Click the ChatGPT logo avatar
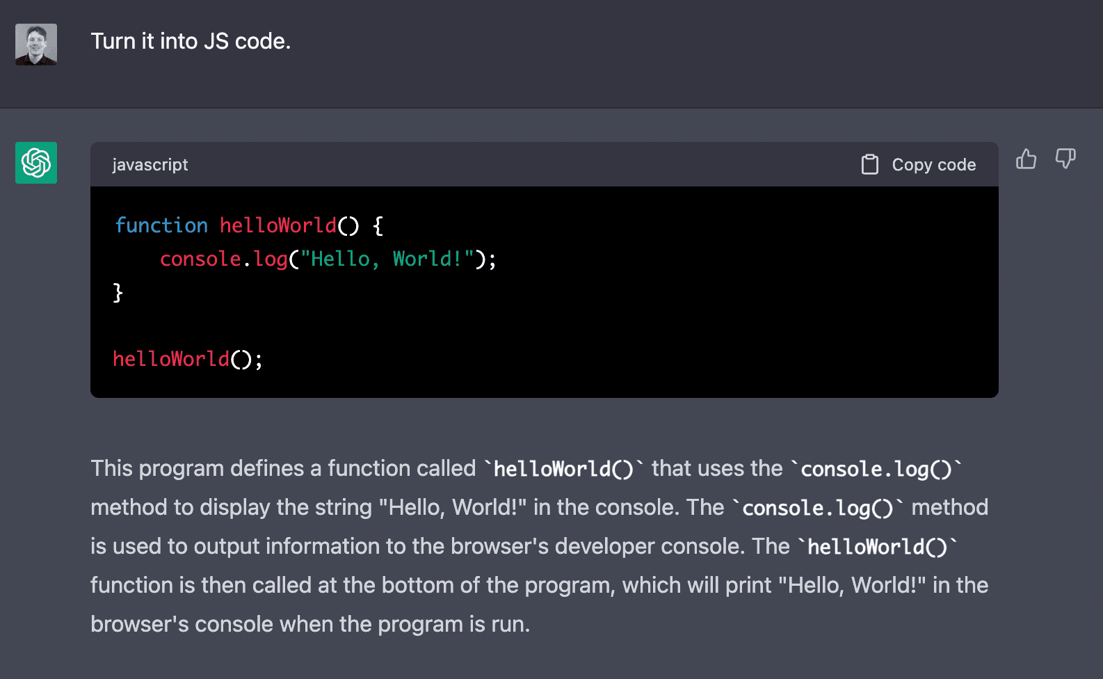 coord(36,163)
